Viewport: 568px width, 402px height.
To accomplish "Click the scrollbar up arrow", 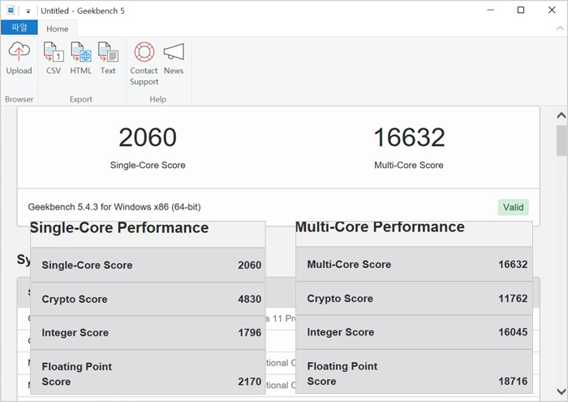I will (x=562, y=115).
